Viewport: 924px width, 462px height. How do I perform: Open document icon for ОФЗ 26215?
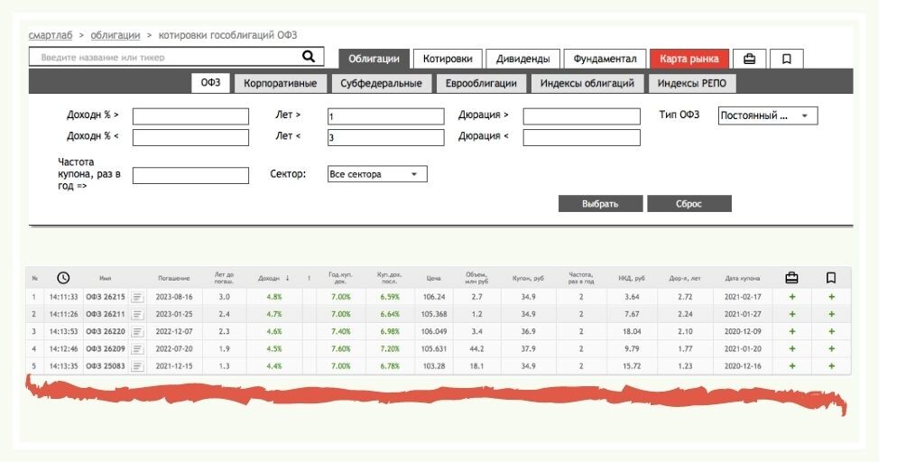coord(137,297)
